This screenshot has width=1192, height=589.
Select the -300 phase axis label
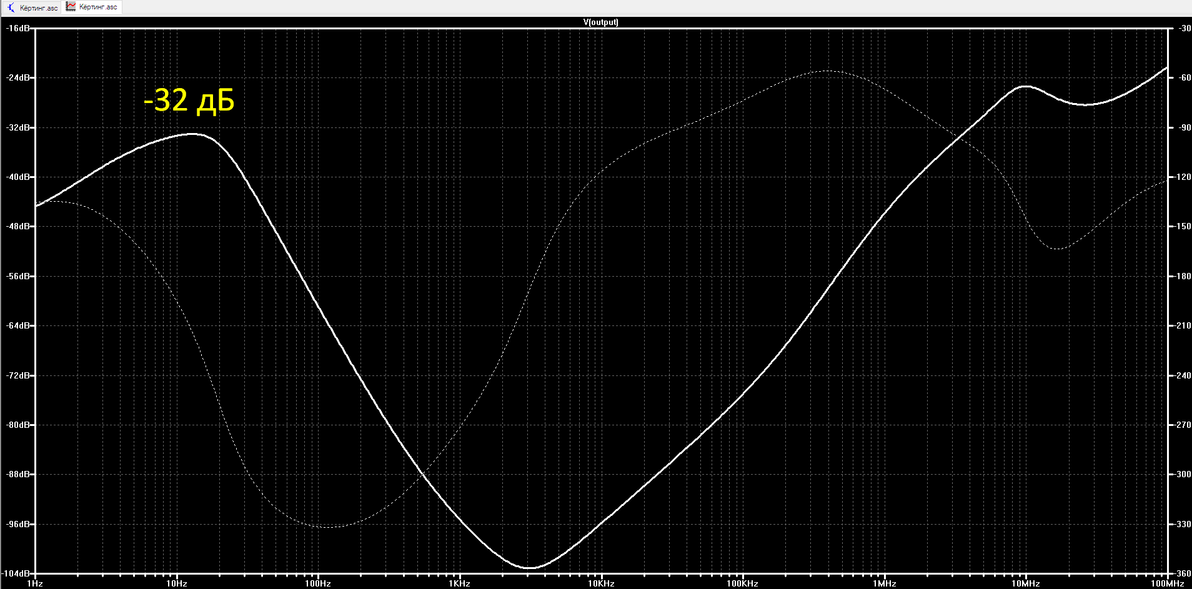(x=1183, y=475)
